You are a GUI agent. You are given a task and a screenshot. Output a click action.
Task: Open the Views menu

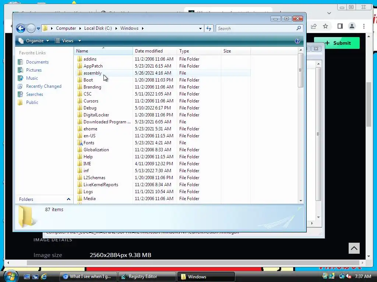[64, 41]
